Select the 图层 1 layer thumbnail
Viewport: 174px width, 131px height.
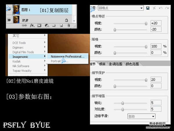tap(16, 10)
